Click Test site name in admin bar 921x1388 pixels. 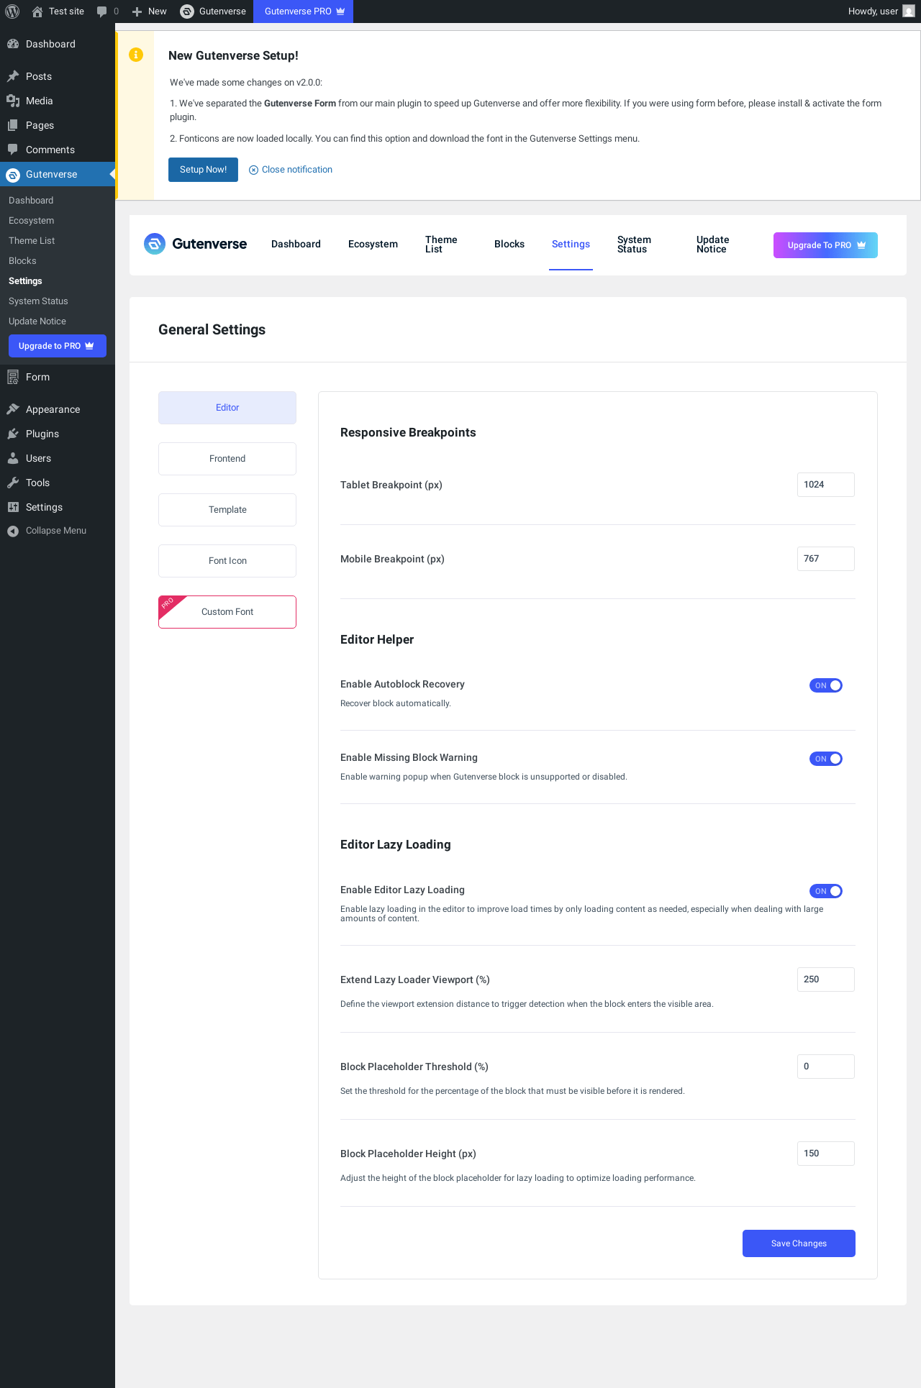pos(66,12)
